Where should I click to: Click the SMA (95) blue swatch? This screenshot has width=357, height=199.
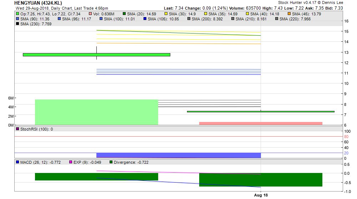[59, 19]
